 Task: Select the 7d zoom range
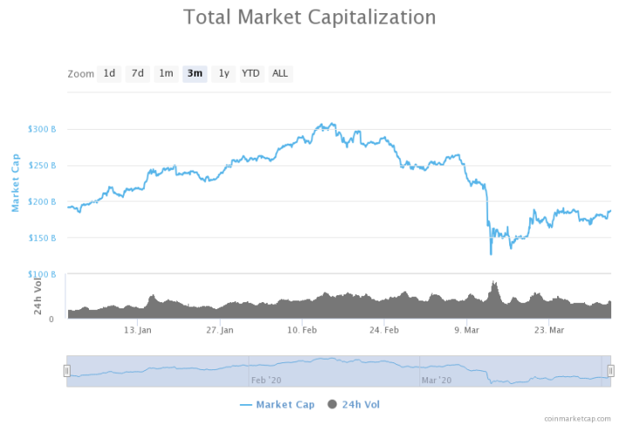138,74
